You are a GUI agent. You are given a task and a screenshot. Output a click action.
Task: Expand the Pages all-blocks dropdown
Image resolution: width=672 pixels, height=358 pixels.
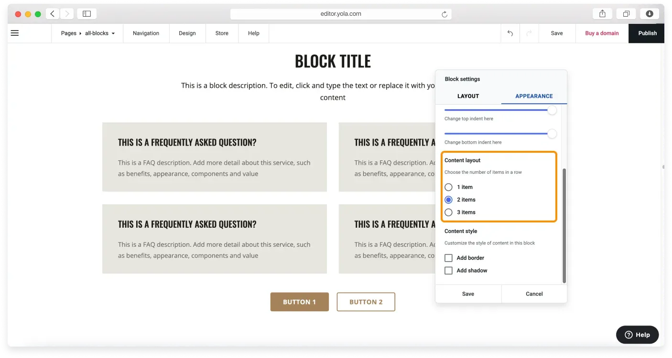pos(88,33)
